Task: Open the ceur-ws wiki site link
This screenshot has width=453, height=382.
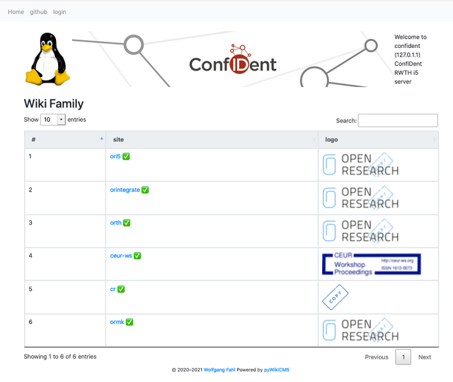Action: [121, 256]
